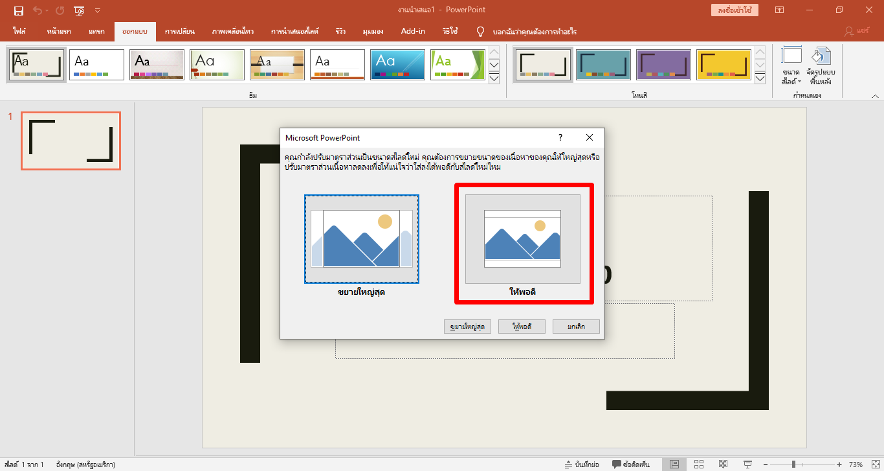The image size is (884, 471).
Task: Collapse the ribbon with the chevron arrow
Action: click(875, 96)
